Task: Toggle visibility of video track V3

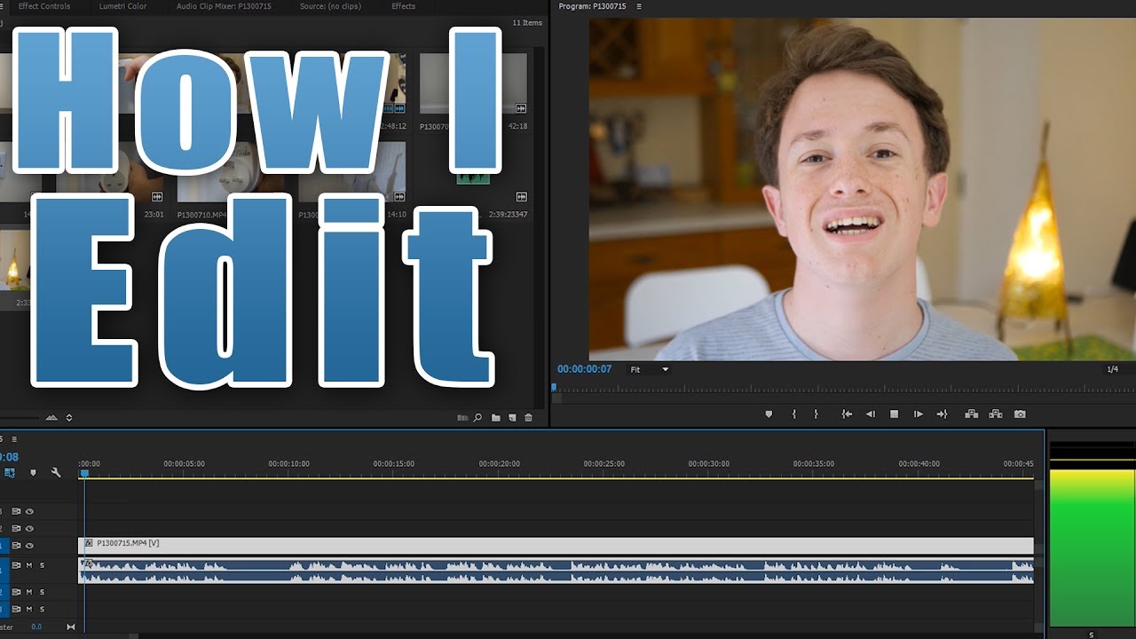Action: click(x=29, y=511)
